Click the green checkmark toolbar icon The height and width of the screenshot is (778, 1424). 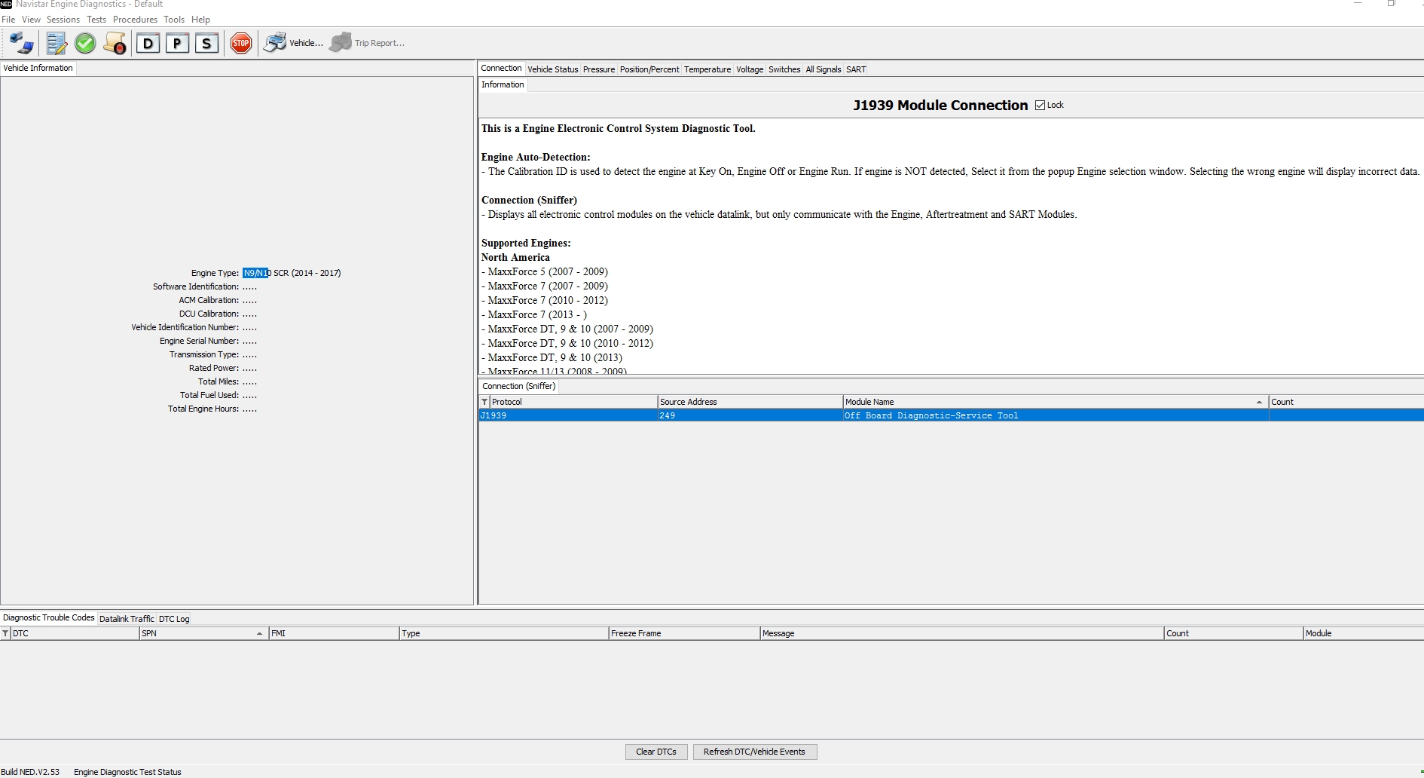point(85,43)
